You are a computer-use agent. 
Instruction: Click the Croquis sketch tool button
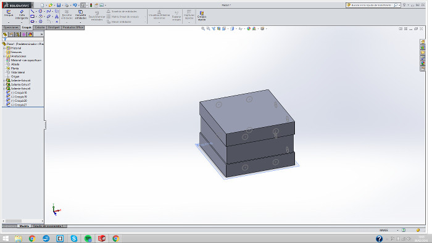point(9,13)
